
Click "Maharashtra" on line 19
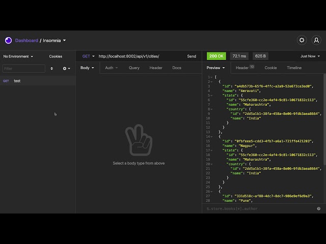coord(256,160)
